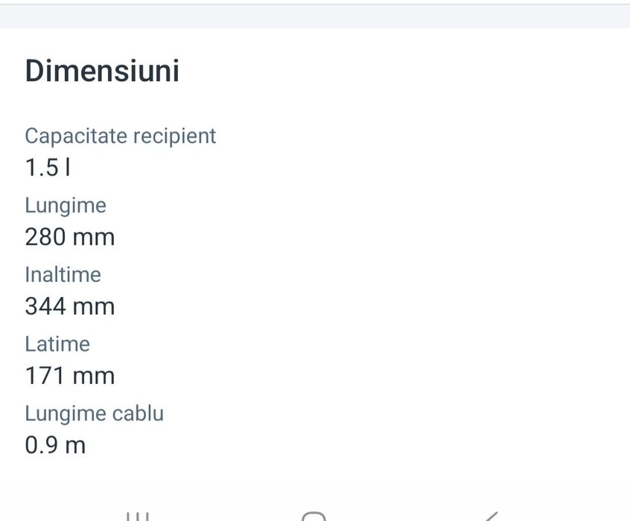Click the Lungime cablu label
Image resolution: width=630 pixels, height=521 pixels.
(x=95, y=414)
